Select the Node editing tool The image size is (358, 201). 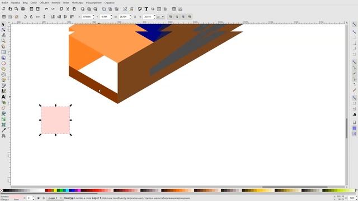pyautogui.click(x=3, y=30)
